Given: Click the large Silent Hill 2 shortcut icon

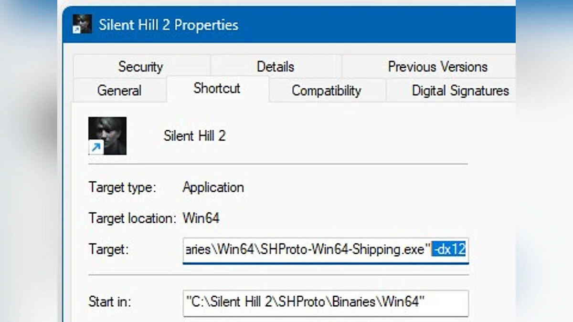Looking at the screenshot, I should (x=107, y=136).
